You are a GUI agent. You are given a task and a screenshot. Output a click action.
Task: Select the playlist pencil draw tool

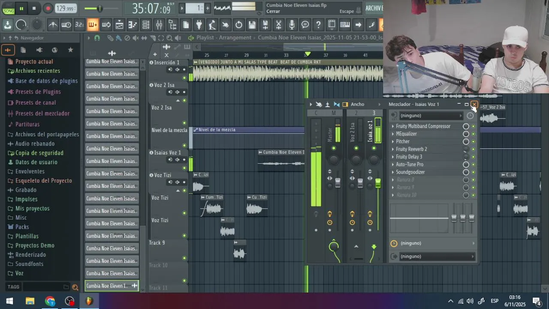110,38
